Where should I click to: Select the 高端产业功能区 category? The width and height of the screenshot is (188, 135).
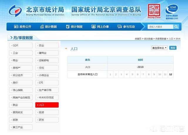coord(21,98)
